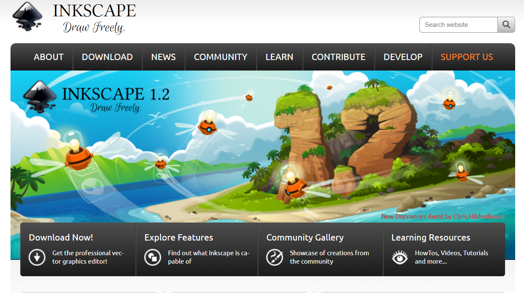Click the Learning Resources eye icon

pyautogui.click(x=400, y=257)
